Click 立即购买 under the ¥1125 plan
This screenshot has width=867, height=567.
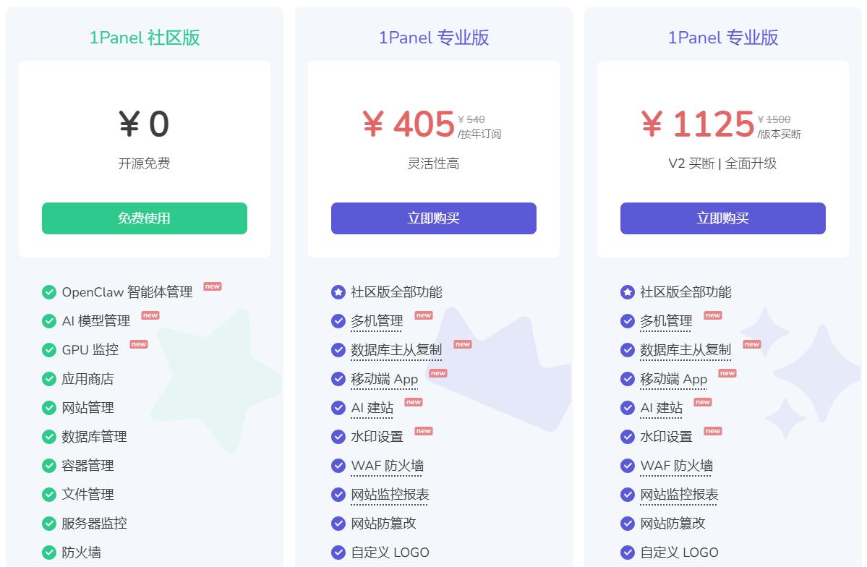tap(723, 218)
